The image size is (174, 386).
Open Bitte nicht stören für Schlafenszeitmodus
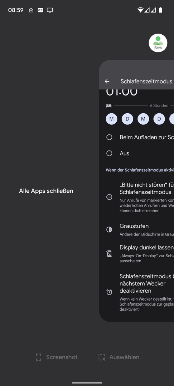tap(136, 197)
